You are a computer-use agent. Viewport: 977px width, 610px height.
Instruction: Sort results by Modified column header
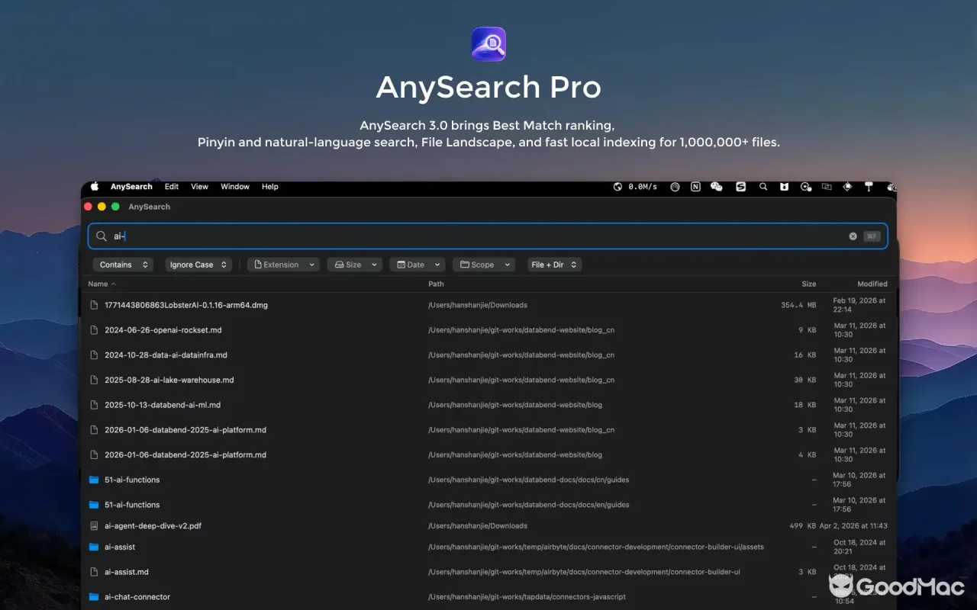pos(872,284)
